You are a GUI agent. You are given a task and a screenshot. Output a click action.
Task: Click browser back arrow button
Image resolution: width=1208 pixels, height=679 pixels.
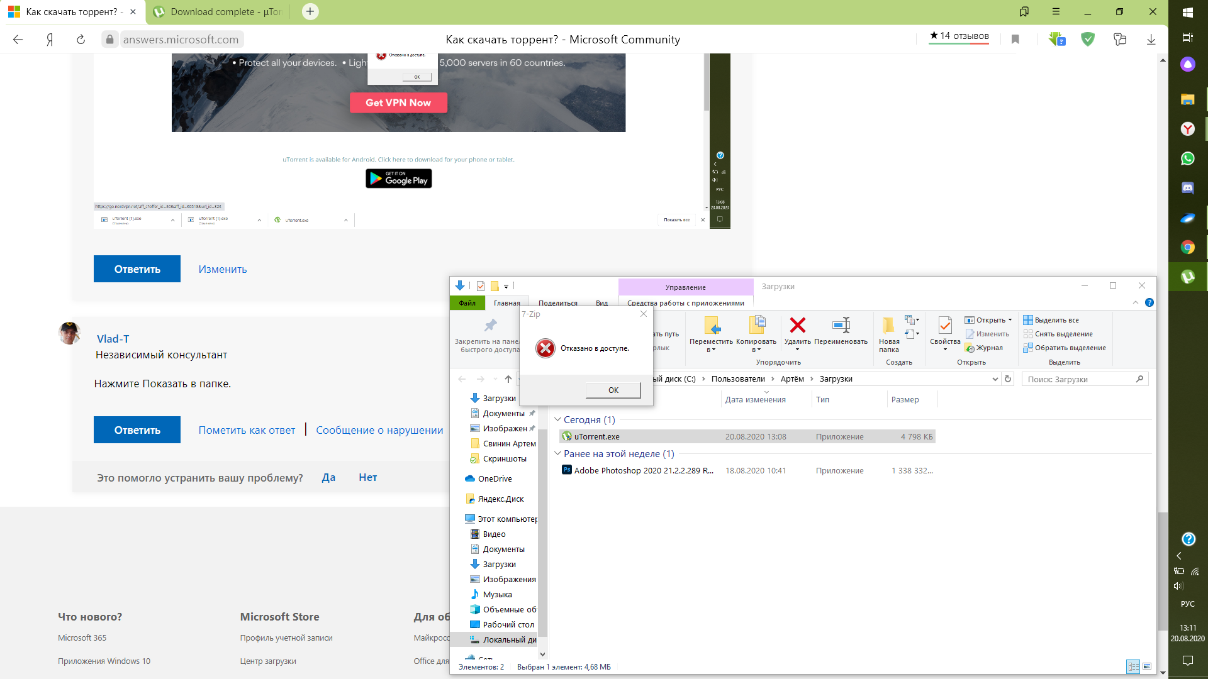(18, 40)
